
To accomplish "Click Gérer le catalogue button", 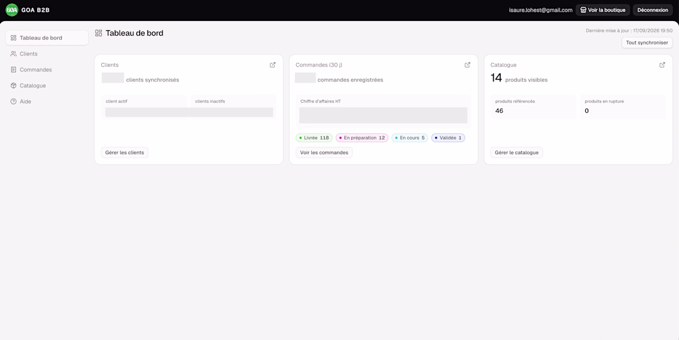I will click(517, 152).
